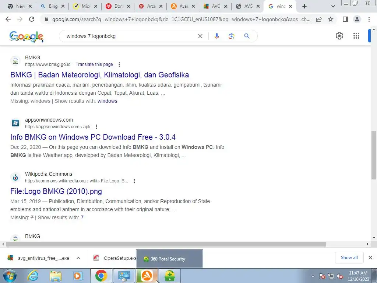Image resolution: width=377 pixels, height=283 pixels.
Task: Open Windows Media Player taskbar icon
Action: (x=78, y=276)
